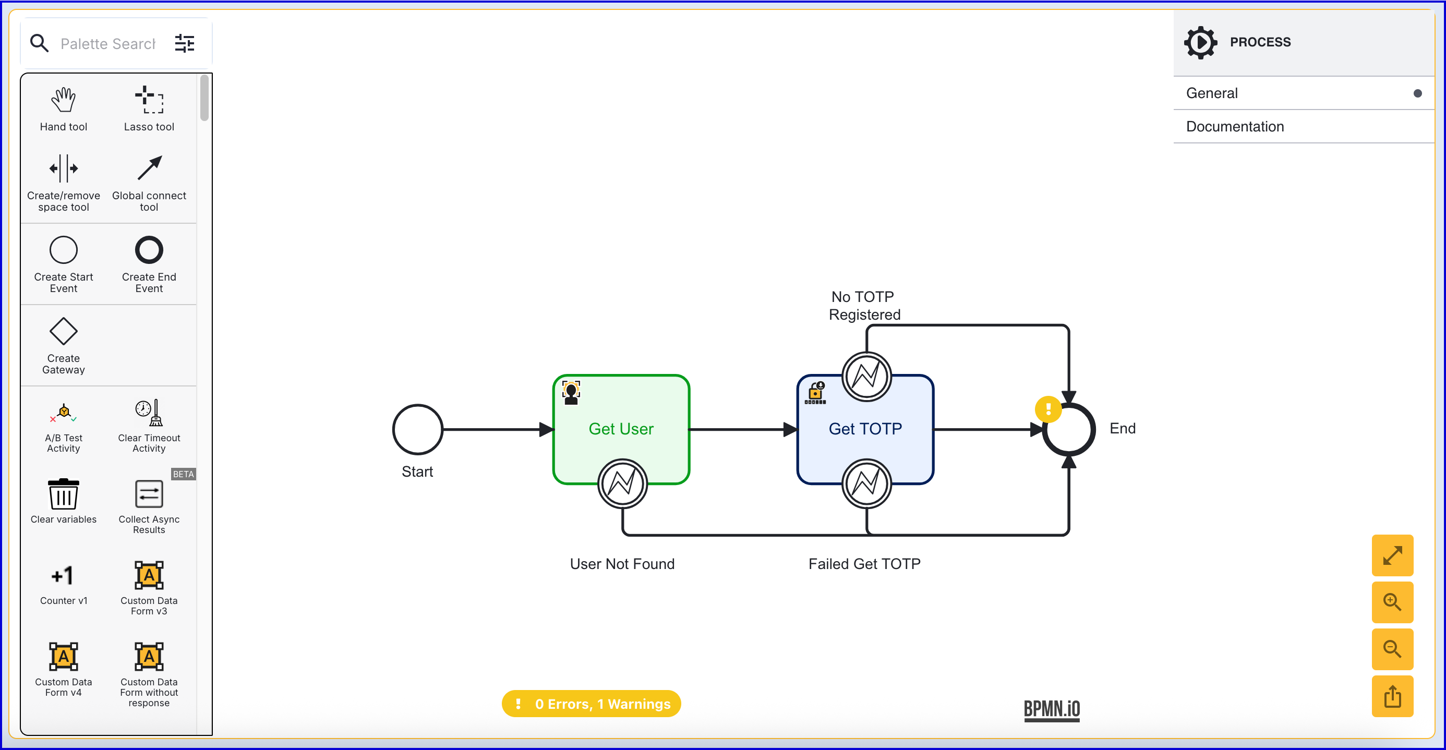Pick the Create/remove space tool
Screen dimensions: 1446x750
point(64,169)
